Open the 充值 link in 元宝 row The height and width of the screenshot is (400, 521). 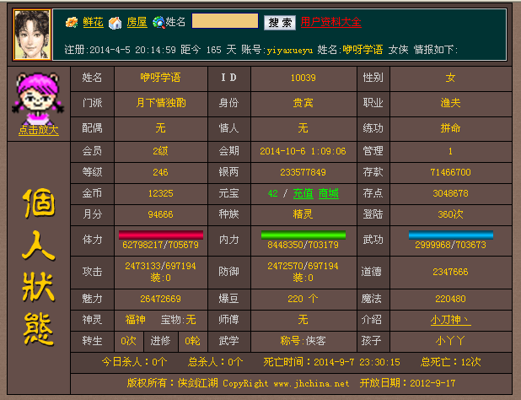(303, 193)
